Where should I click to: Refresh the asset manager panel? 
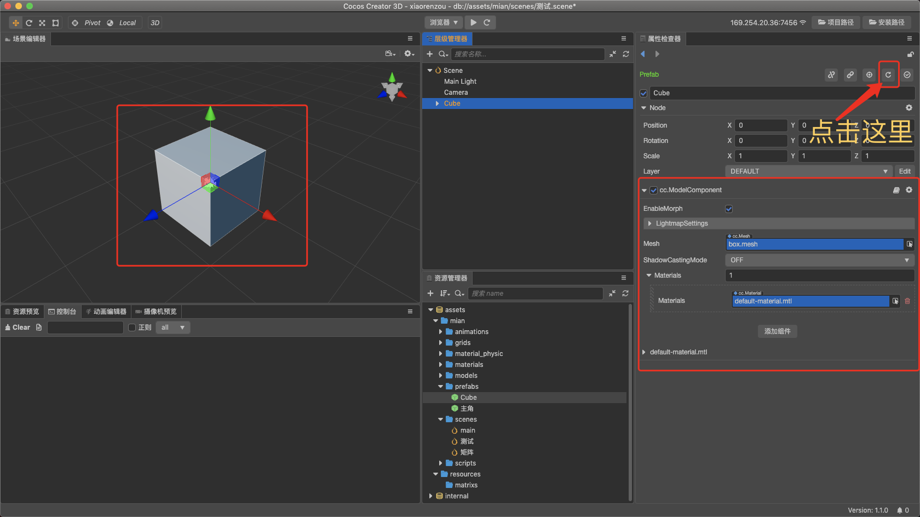point(625,294)
